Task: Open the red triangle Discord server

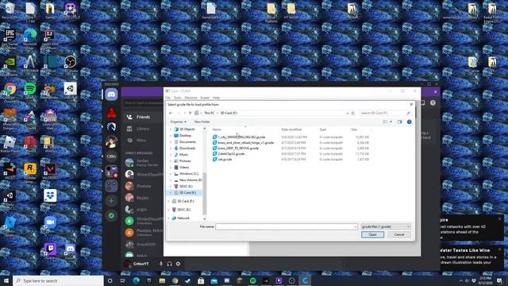Action: [111, 112]
